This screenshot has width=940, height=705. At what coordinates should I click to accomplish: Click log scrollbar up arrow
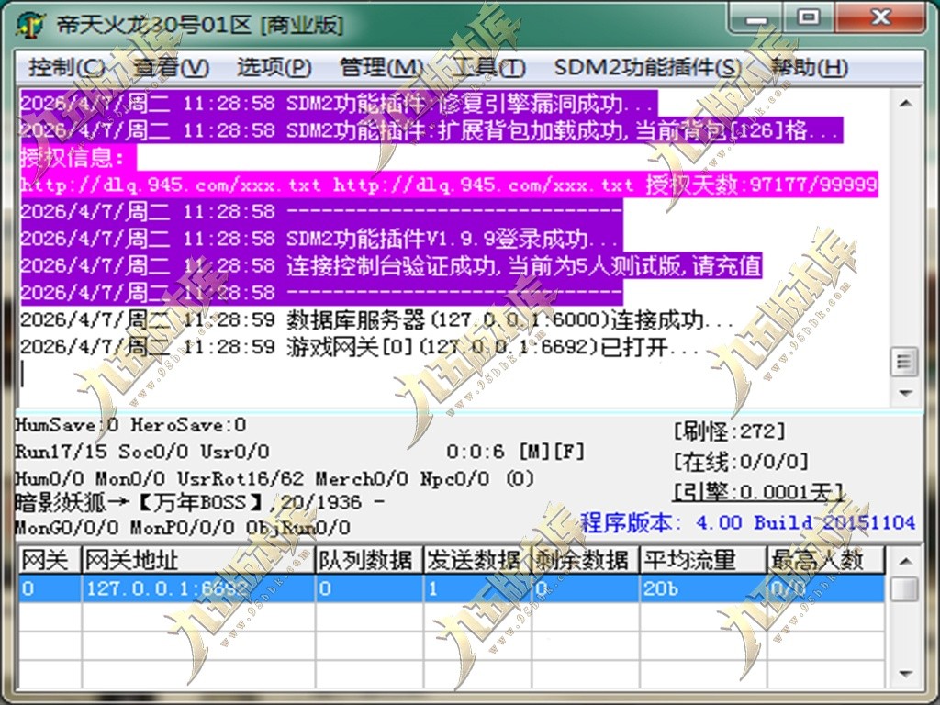tap(905, 104)
